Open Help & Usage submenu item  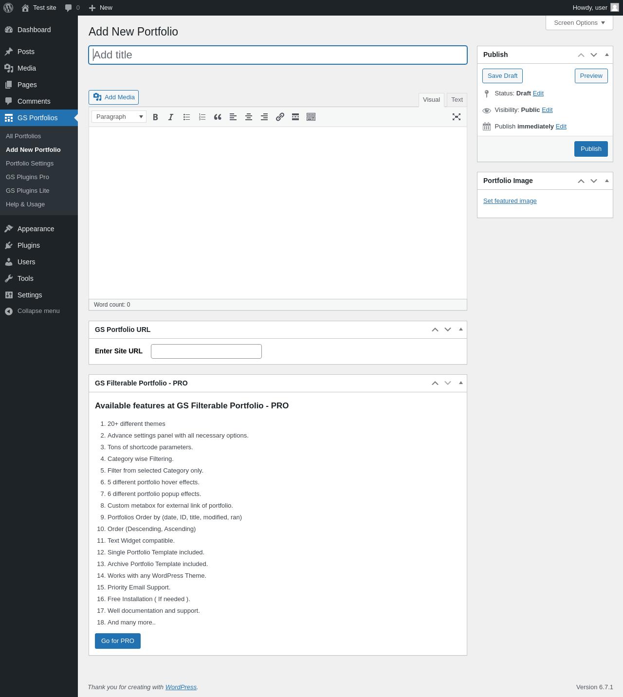tap(39, 204)
